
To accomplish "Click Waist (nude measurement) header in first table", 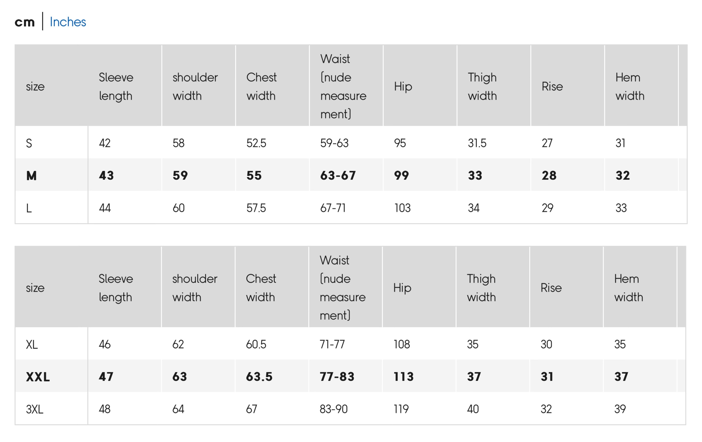I will (x=343, y=86).
